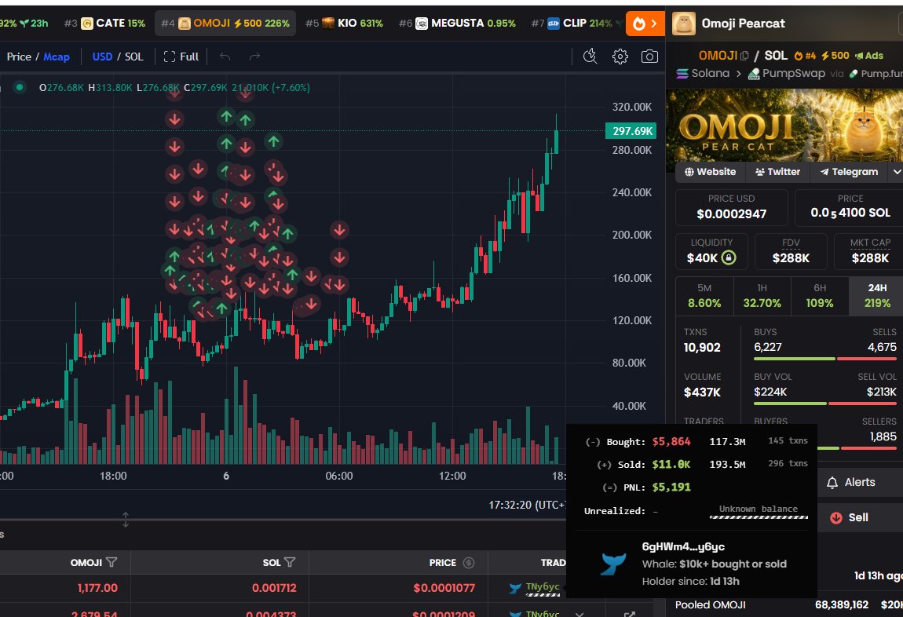This screenshot has height=617, width=903.
Task: Toggle the PRICE column dollar icon
Action: tap(469, 562)
